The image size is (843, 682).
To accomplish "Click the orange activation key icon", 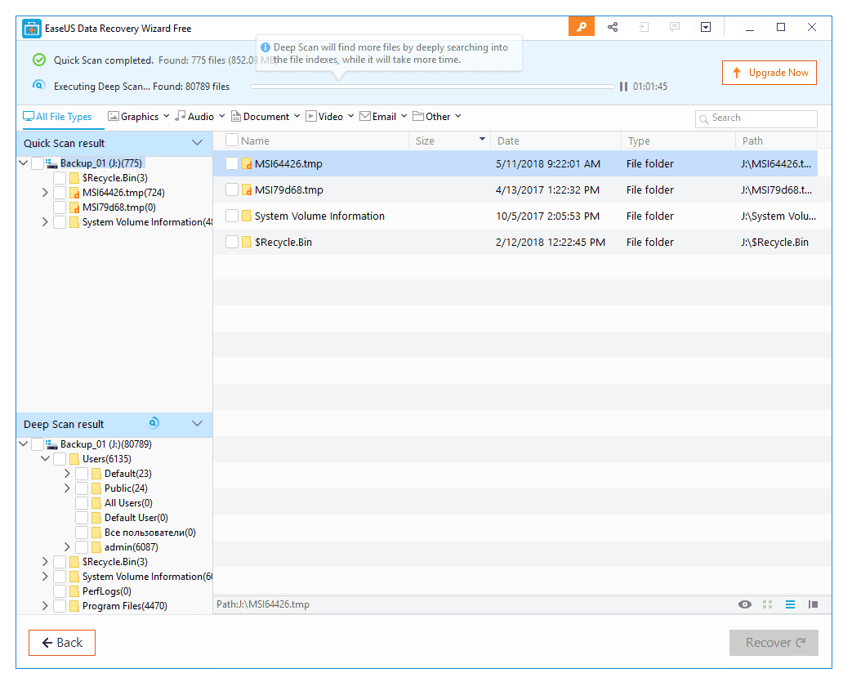I will (581, 27).
